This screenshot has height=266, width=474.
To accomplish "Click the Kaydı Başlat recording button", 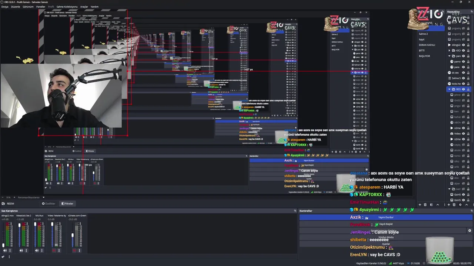I will coord(386,224).
